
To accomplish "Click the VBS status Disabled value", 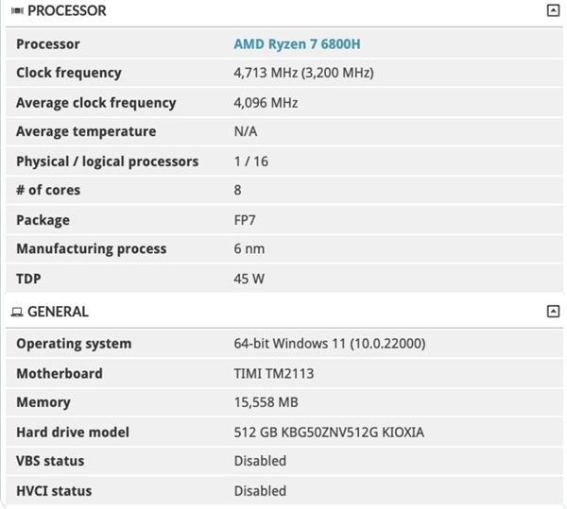I will point(260,461).
